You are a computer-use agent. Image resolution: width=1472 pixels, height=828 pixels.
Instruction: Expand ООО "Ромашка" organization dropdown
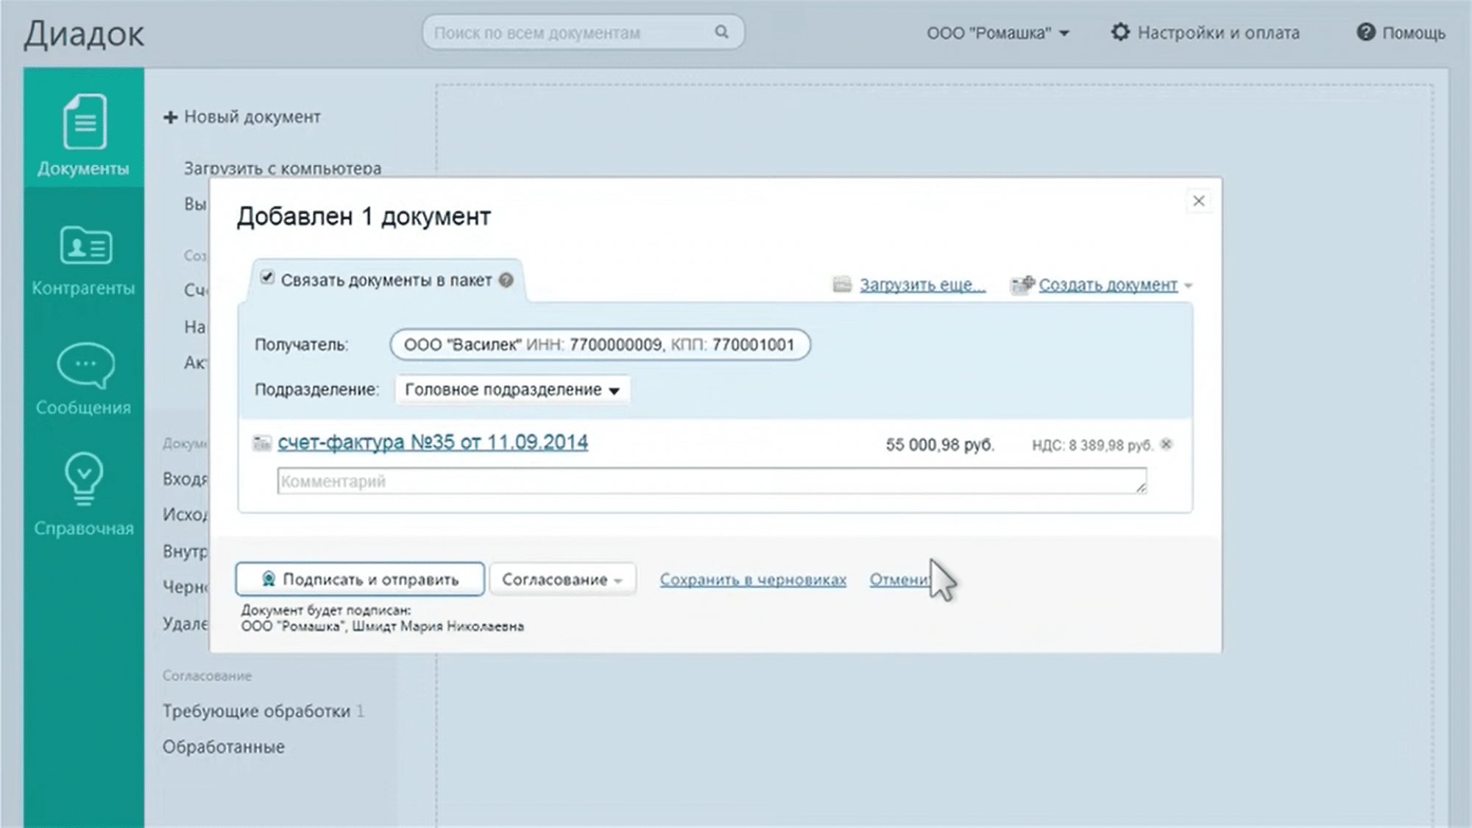click(997, 33)
